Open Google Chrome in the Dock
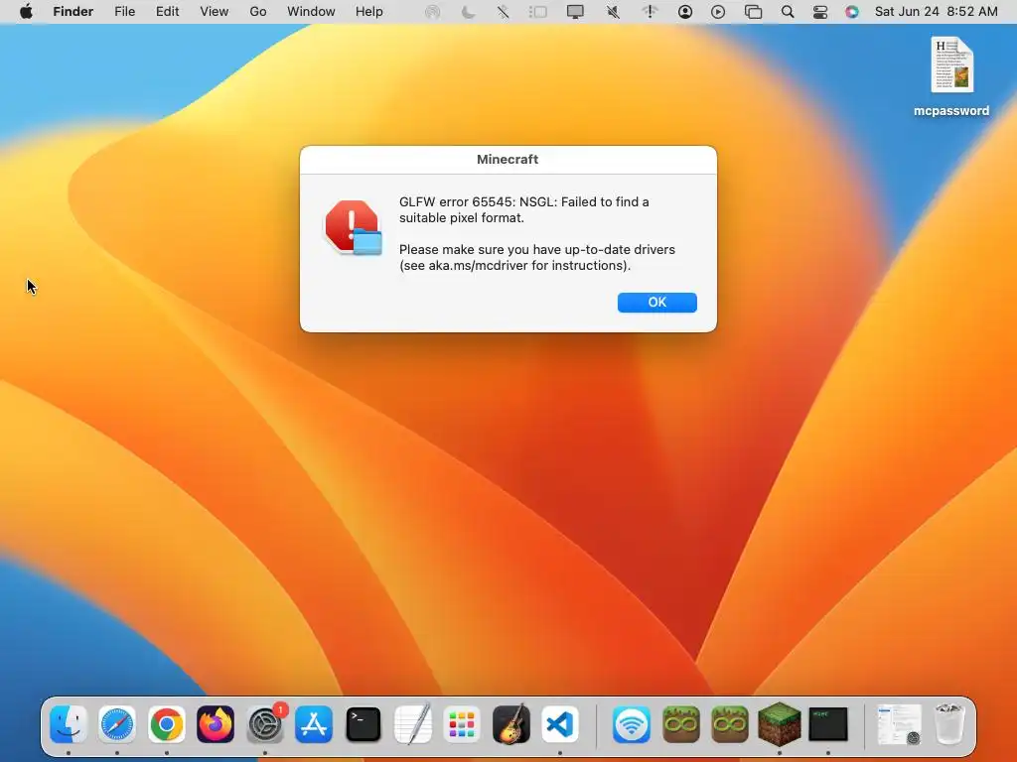The image size is (1017, 762). click(x=167, y=723)
